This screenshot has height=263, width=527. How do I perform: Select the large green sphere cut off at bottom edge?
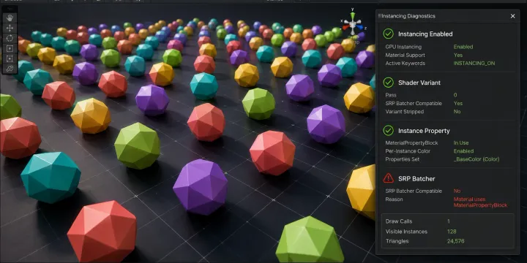click(309, 240)
